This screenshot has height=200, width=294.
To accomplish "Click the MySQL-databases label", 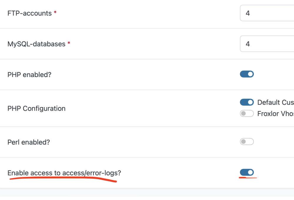I will 36,44.
